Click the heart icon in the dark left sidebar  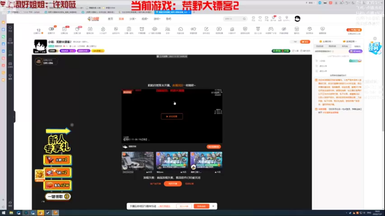10,28
